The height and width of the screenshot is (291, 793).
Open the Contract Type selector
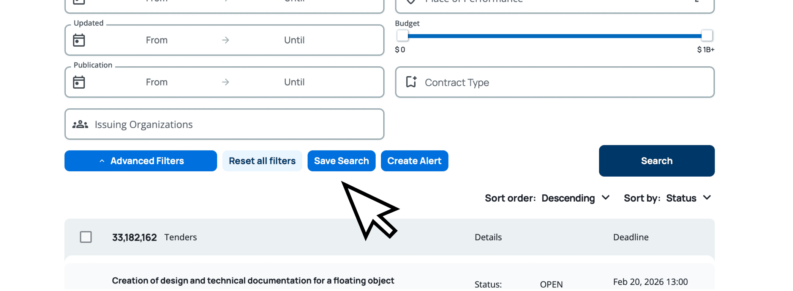tap(554, 82)
